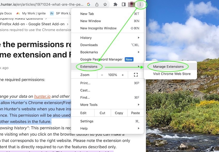
Task: Choose Visit Chrome Web Store
Action: pyautogui.click(x=170, y=74)
